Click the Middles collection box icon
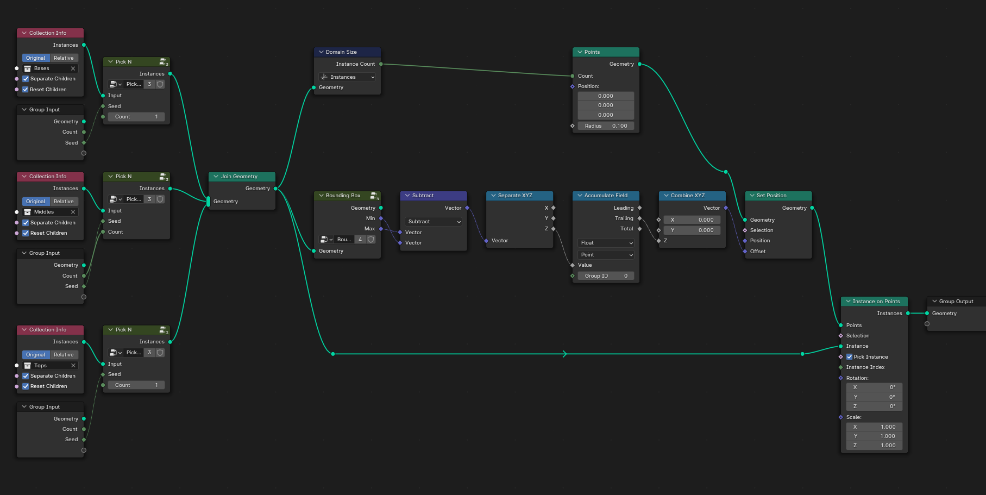The width and height of the screenshot is (986, 495). pyautogui.click(x=28, y=212)
